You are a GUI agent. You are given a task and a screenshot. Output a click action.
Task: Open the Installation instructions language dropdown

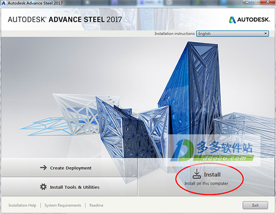(232, 34)
